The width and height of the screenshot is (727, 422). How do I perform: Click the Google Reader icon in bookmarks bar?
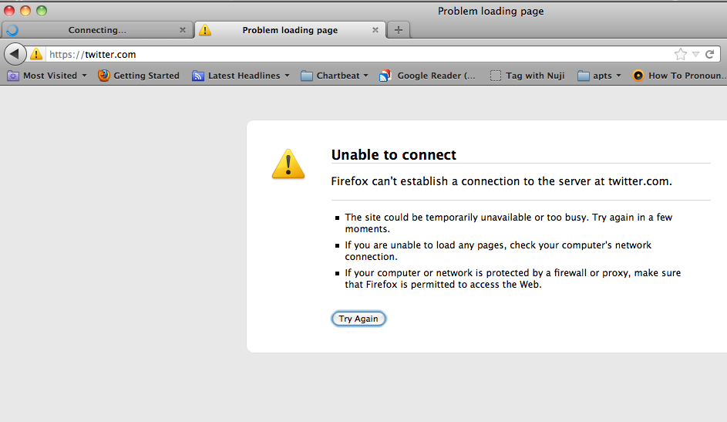[x=385, y=76]
